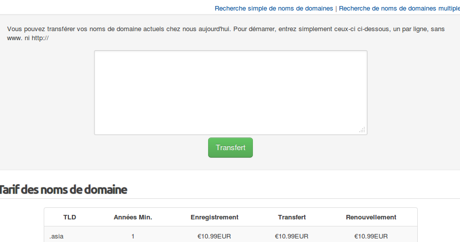
Task: Click the pipe separator between search links
Action: [x=336, y=9]
